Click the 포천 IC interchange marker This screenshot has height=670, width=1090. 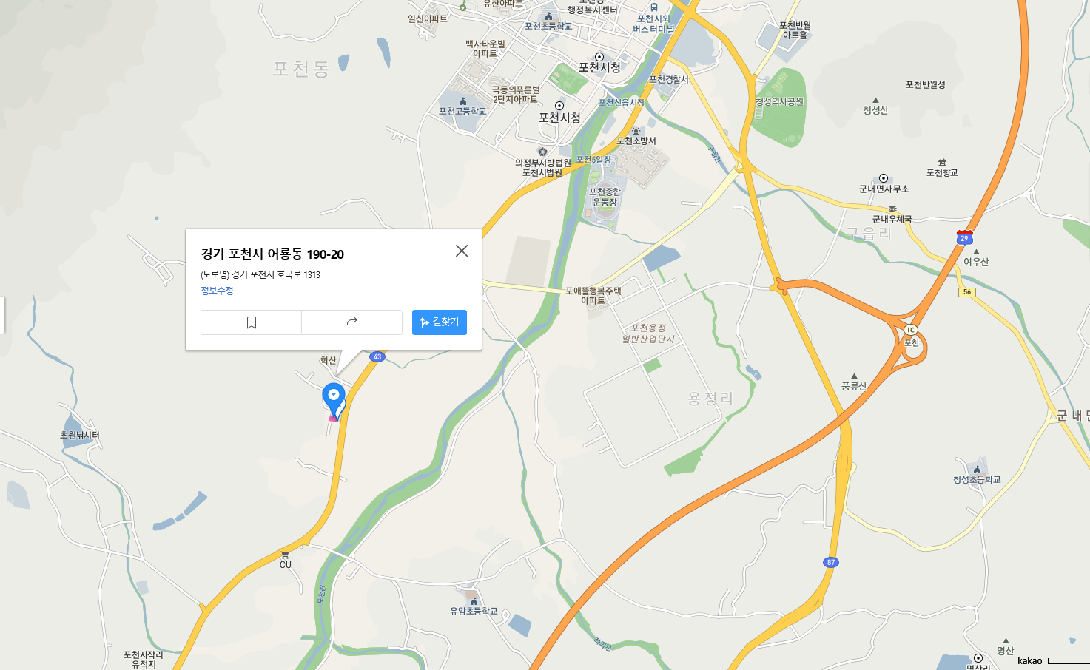coord(911,330)
